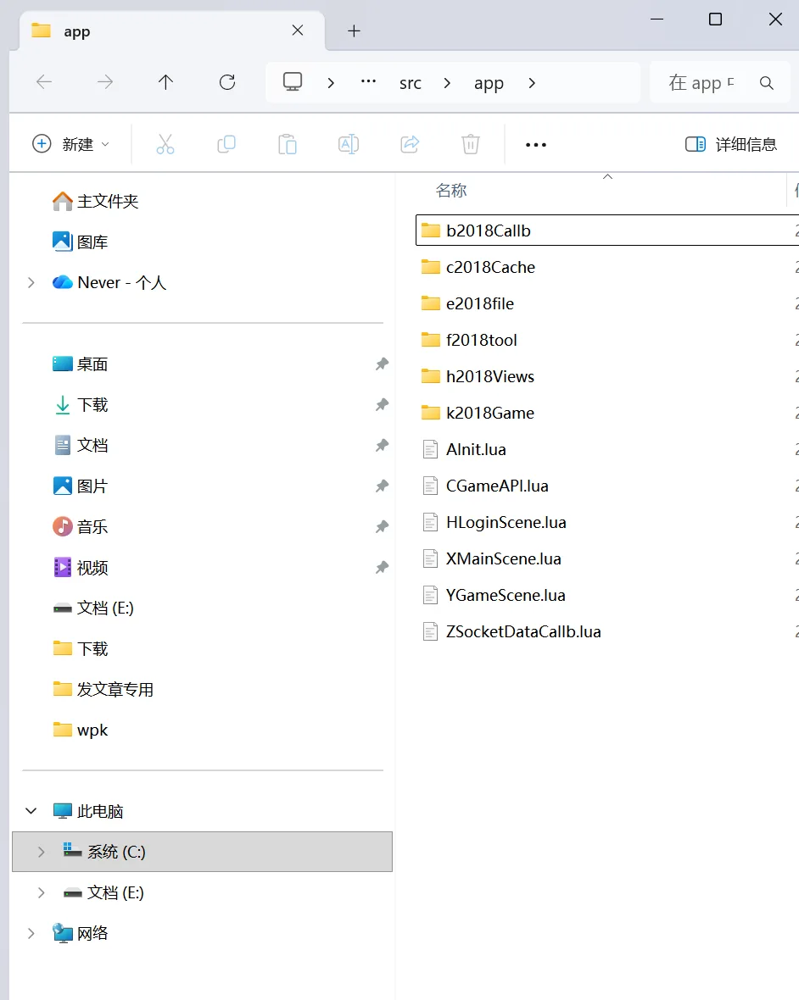799x1000 pixels.
Task: Select the HLoginScene.lua file
Action: pyautogui.click(x=506, y=522)
